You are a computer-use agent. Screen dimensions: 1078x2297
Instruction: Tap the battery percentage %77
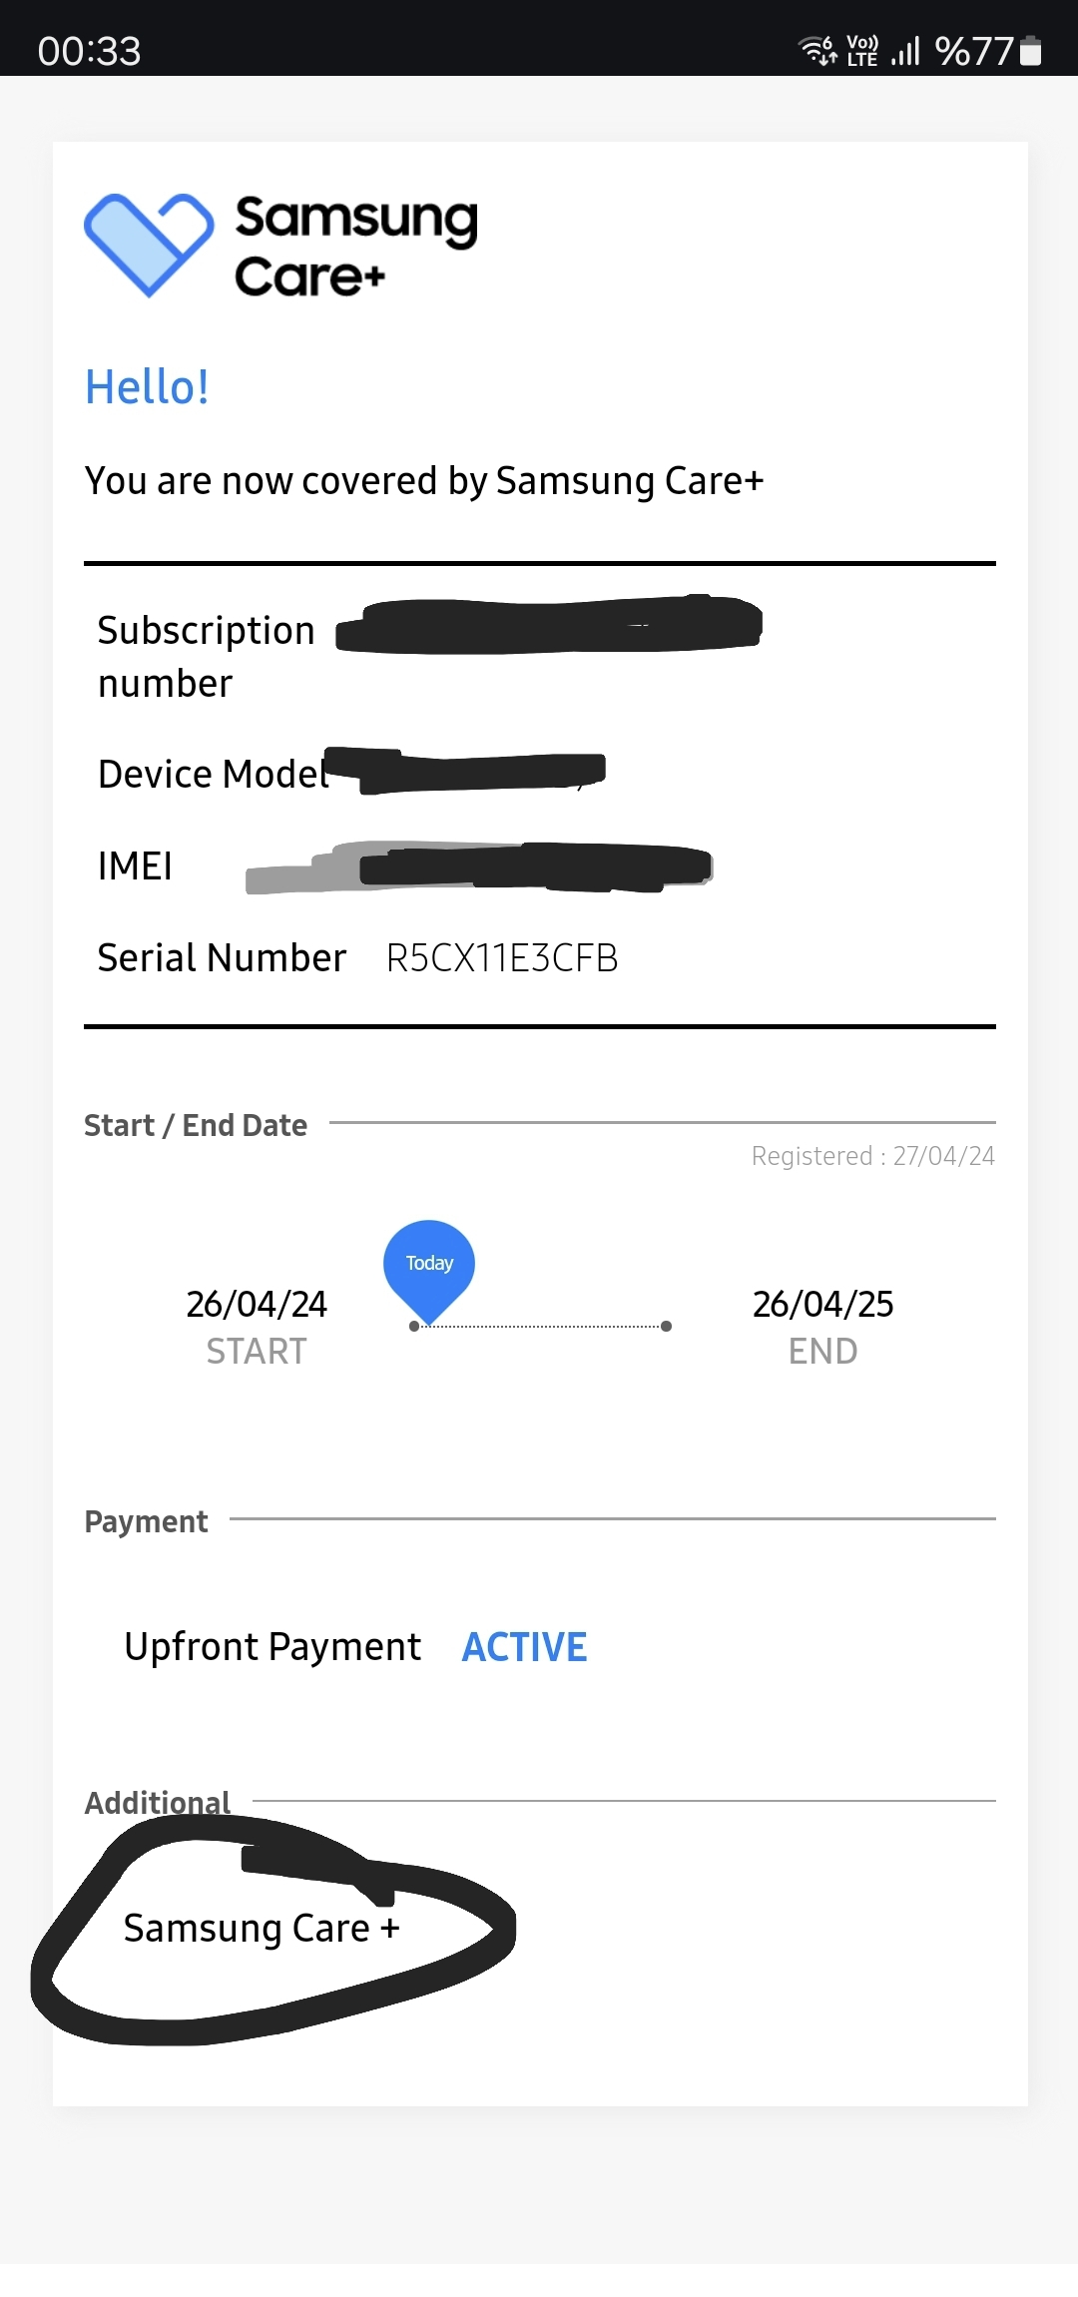coord(974,51)
